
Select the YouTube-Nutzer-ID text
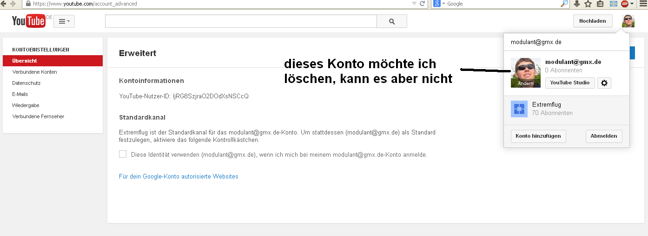(x=184, y=96)
